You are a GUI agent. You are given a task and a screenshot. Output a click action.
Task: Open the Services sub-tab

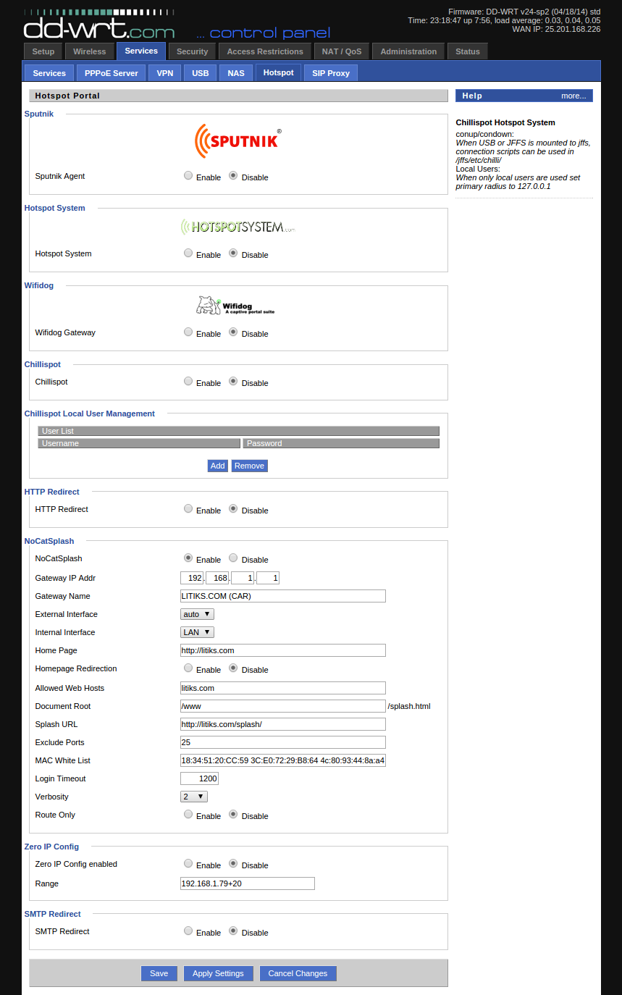[49, 73]
